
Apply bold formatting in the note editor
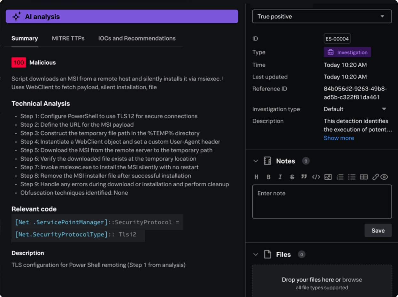[268, 177]
